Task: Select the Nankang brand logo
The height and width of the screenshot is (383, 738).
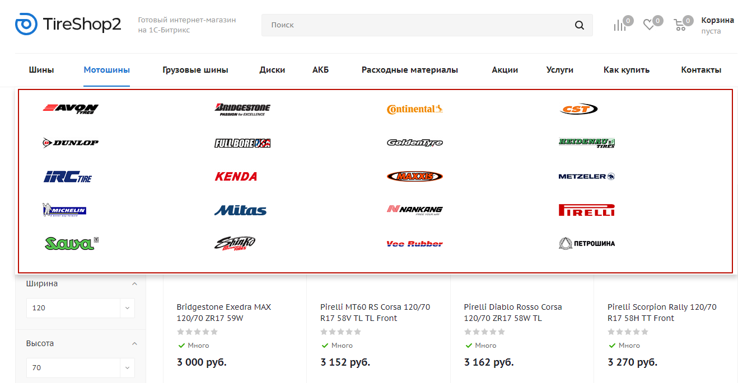Action: (415, 210)
